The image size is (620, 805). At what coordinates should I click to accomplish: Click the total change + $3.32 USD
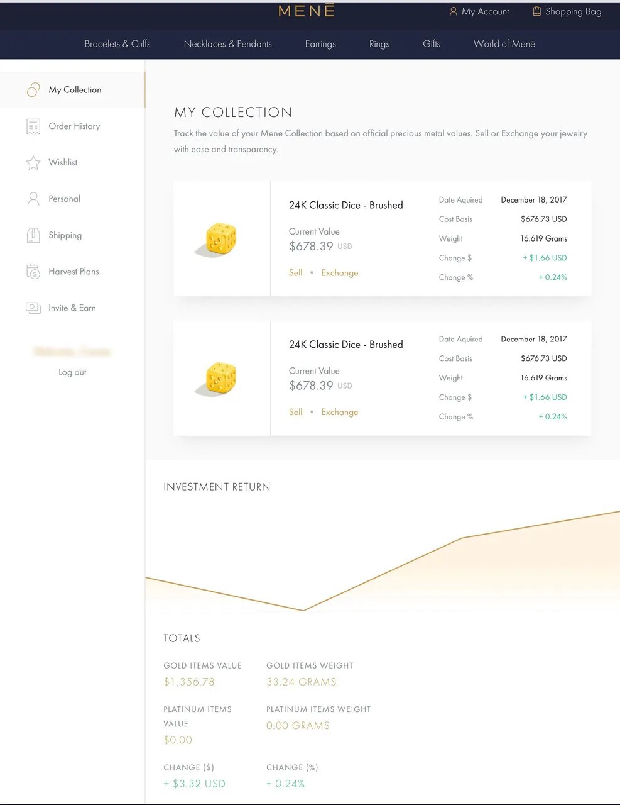pos(194,784)
